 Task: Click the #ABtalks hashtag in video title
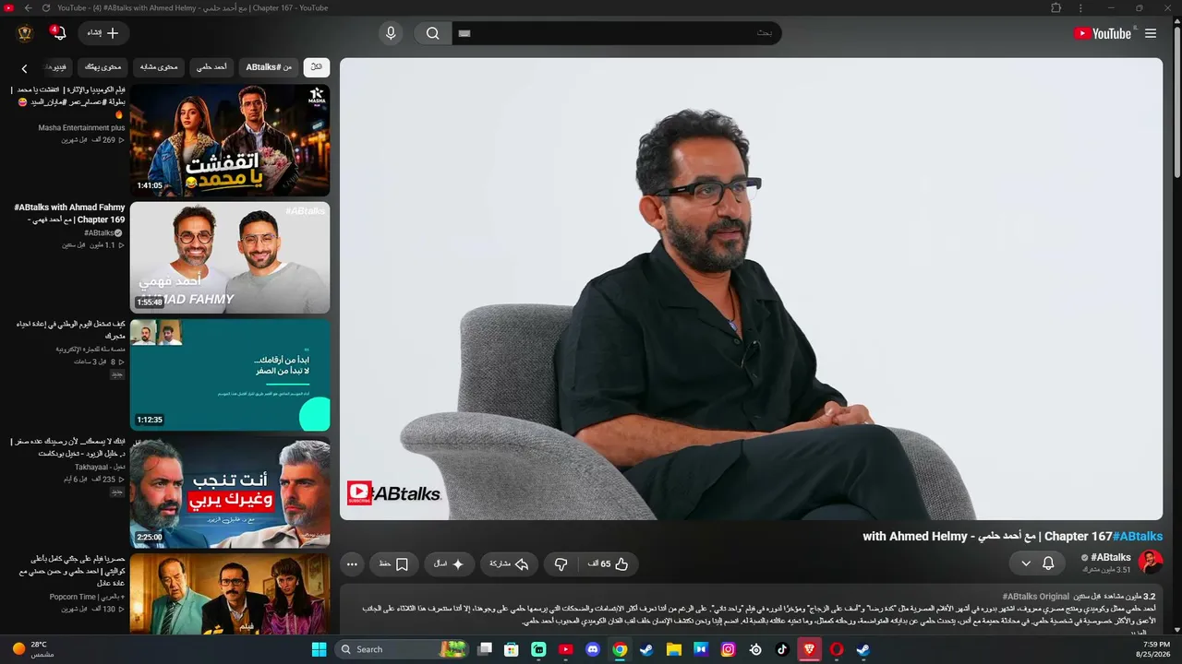click(1138, 536)
